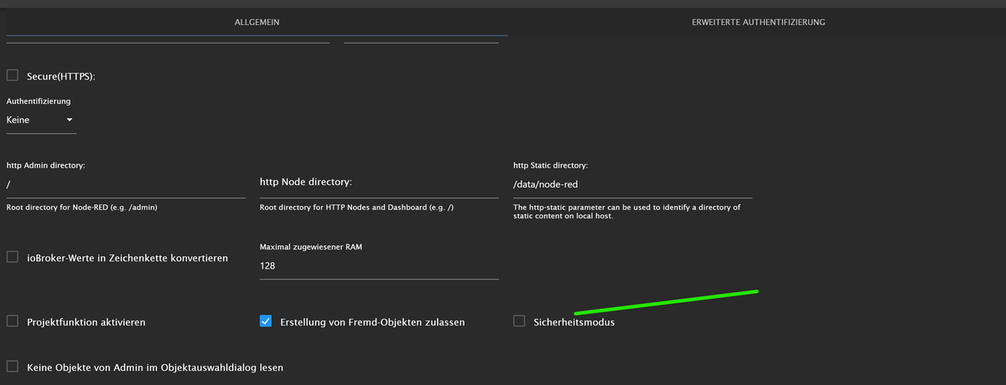Enable the Sicherheitsmodus checkbox
The height and width of the screenshot is (385, 1006).
[519, 321]
